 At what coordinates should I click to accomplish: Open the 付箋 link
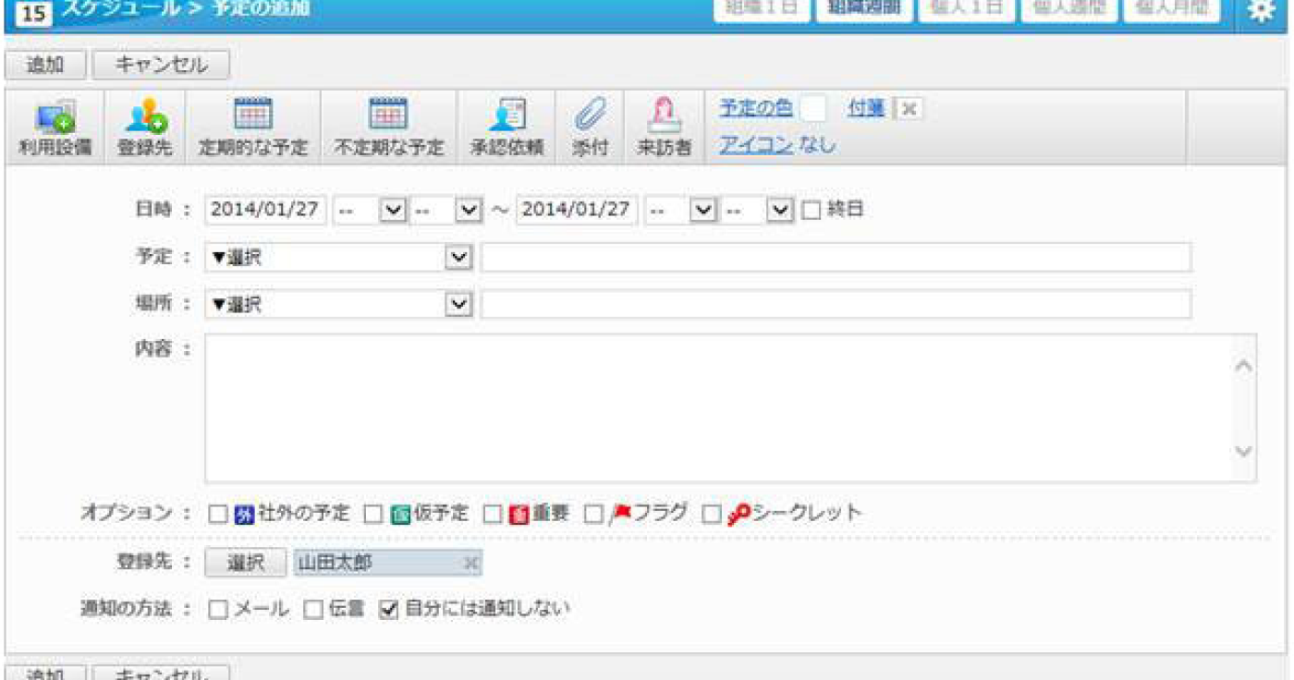pyautogui.click(x=866, y=108)
